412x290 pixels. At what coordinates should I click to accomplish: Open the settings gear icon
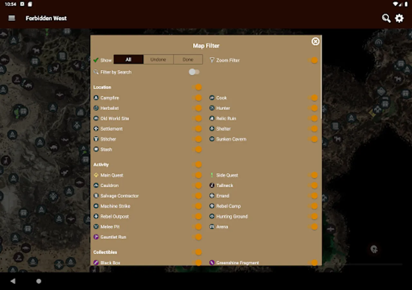(x=399, y=18)
